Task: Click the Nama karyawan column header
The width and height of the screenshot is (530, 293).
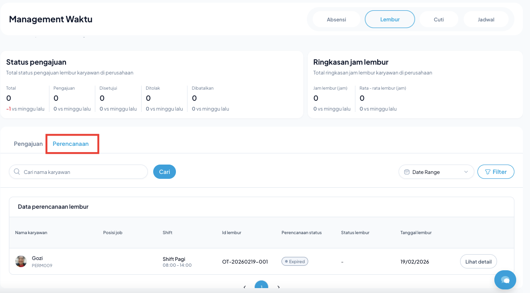Action: point(31,232)
